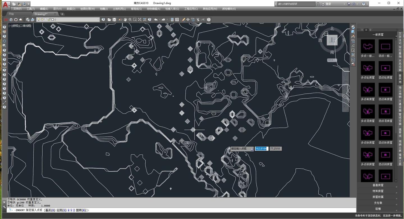Click the 旋转(R) command option

pos(81,210)
